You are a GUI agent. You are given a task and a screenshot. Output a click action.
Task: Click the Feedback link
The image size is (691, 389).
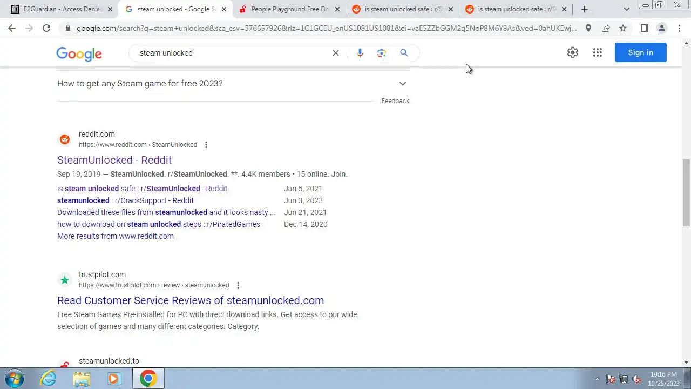coord(395,101)
